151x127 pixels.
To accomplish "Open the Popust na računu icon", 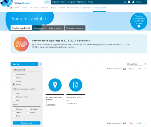I will [76, 85].
